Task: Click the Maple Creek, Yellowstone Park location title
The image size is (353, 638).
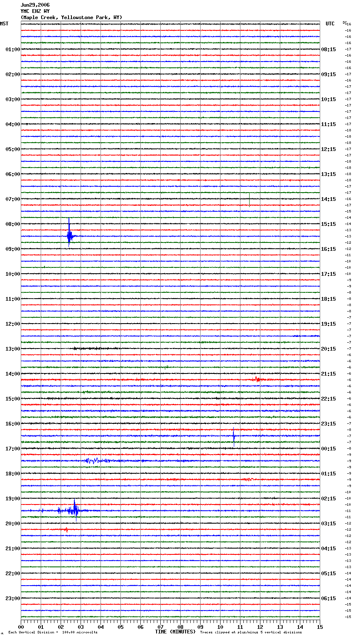Action: 71,17
